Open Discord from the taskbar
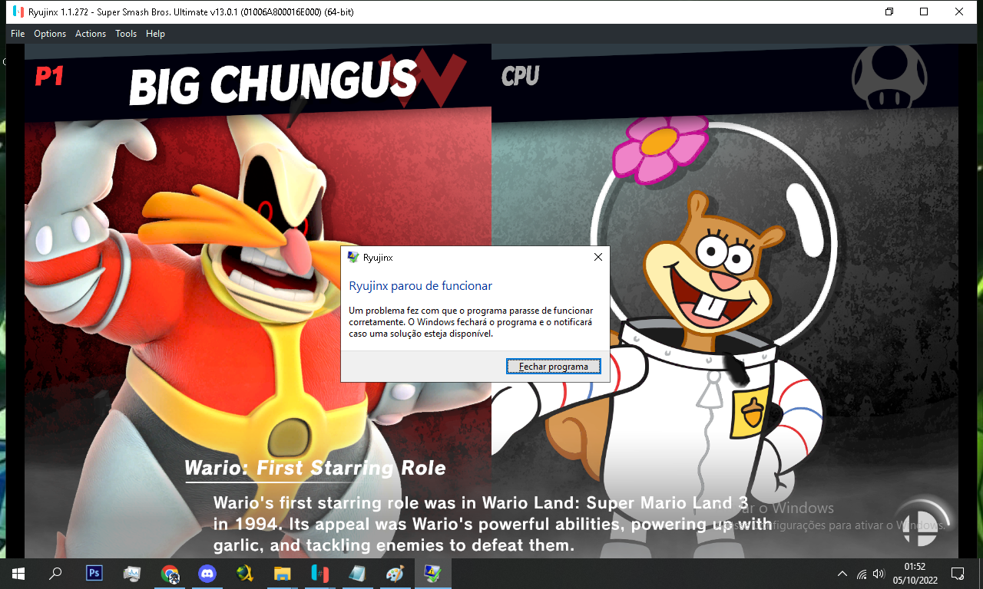This screenshot has width=983, height=589. tap(207, 574)
